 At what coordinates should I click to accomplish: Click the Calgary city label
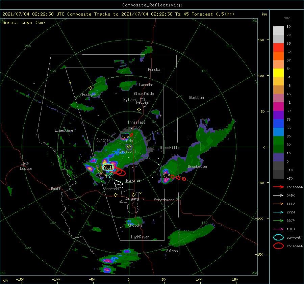tap(132, 199)
